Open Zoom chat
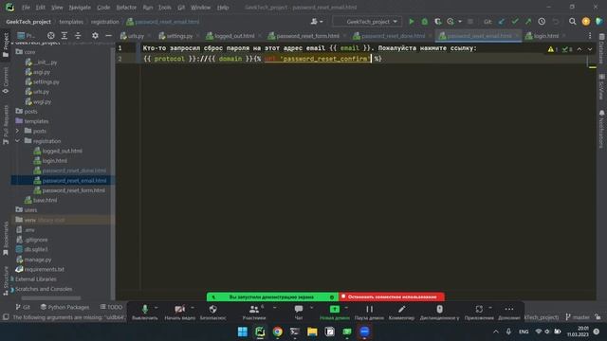Screen dimensions: 607x341 click(x=299, y=312)
